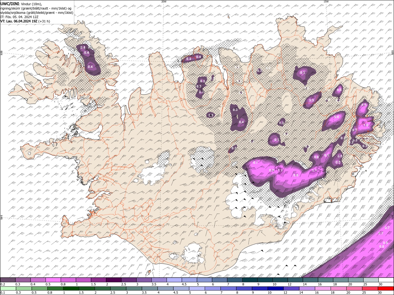Screen dimensions: 394x295
Task: Pick the dark purple upper swatch between 2 and 2.5
Action: coord(114,280)
